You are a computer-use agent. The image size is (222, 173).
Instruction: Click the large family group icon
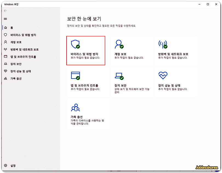click(x=75, y=108)
